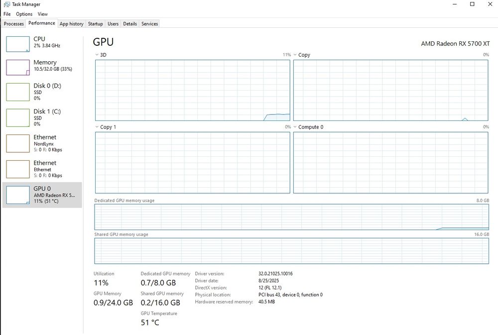498x335 pixels.
Task: Select the GPU 0 thumbnail graph
Action: click(18, 195)
